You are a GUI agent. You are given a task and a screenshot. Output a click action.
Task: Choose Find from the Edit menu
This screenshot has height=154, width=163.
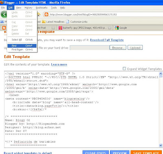[22, 46]
